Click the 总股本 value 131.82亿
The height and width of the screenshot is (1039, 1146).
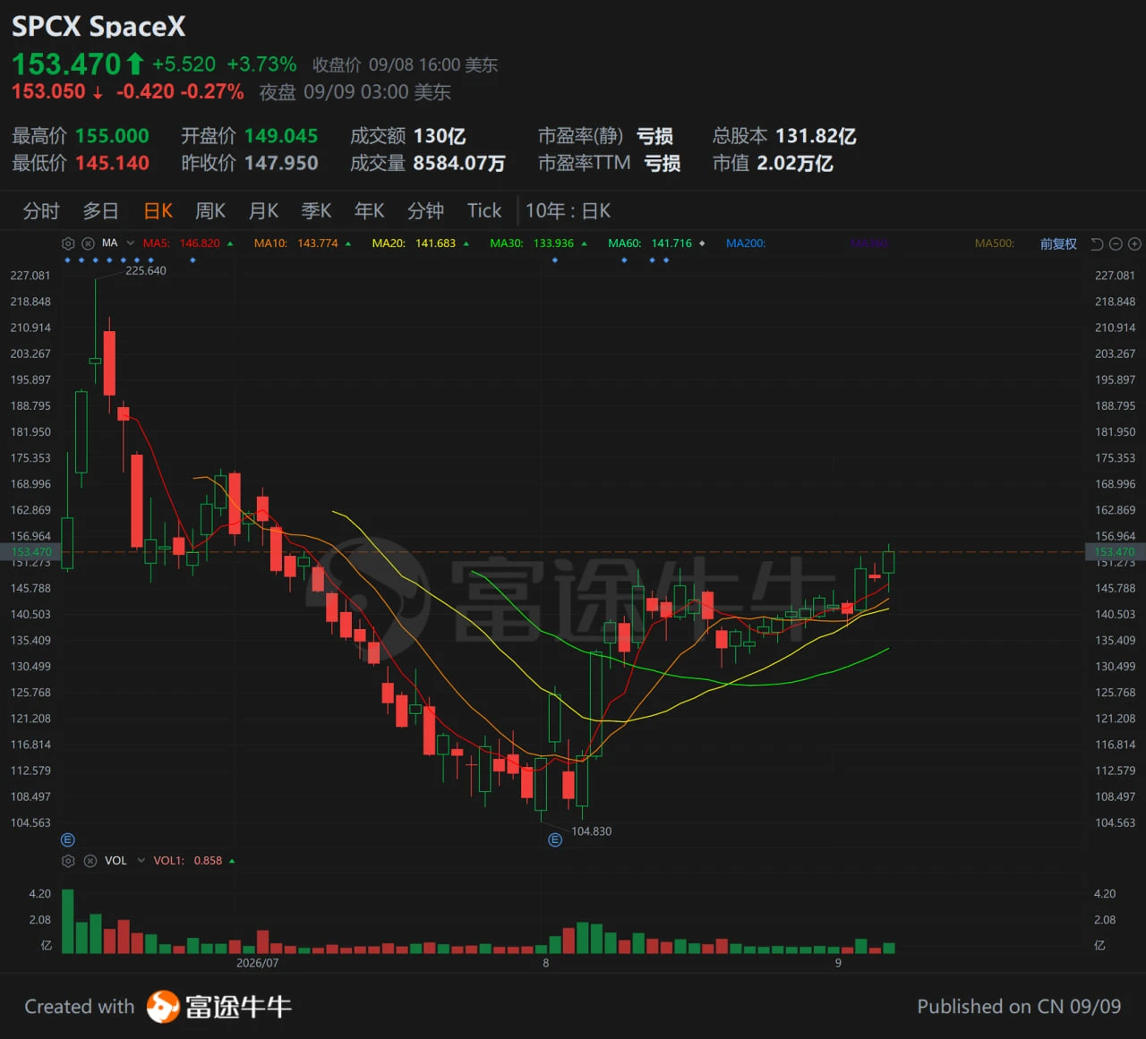pos(816,136)
